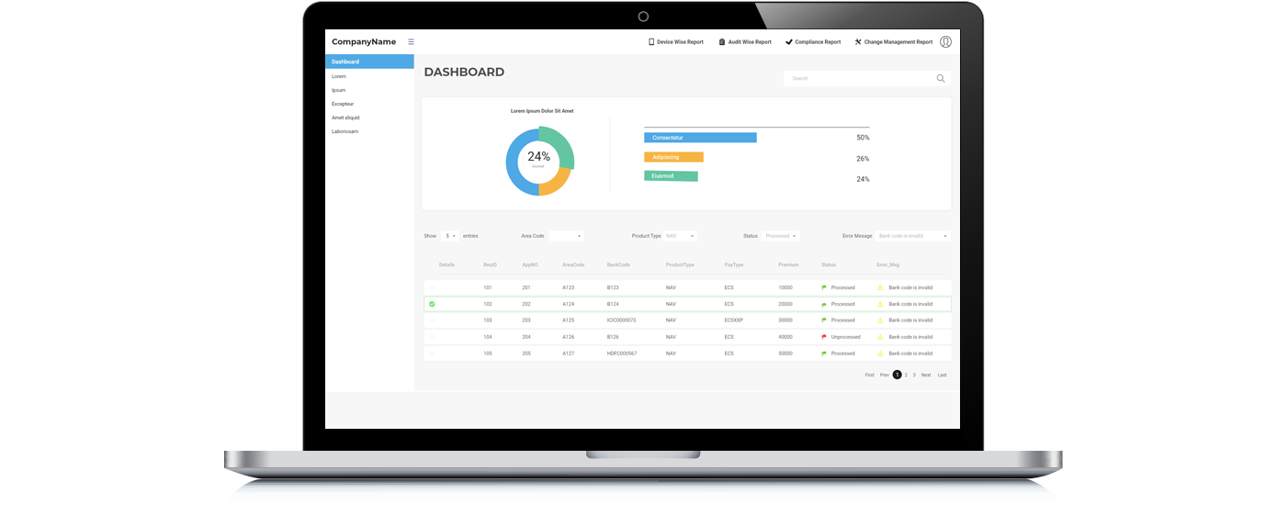Open the user profile avatar icon
This screenshot has width=1277, height=505.
[945, 41]
